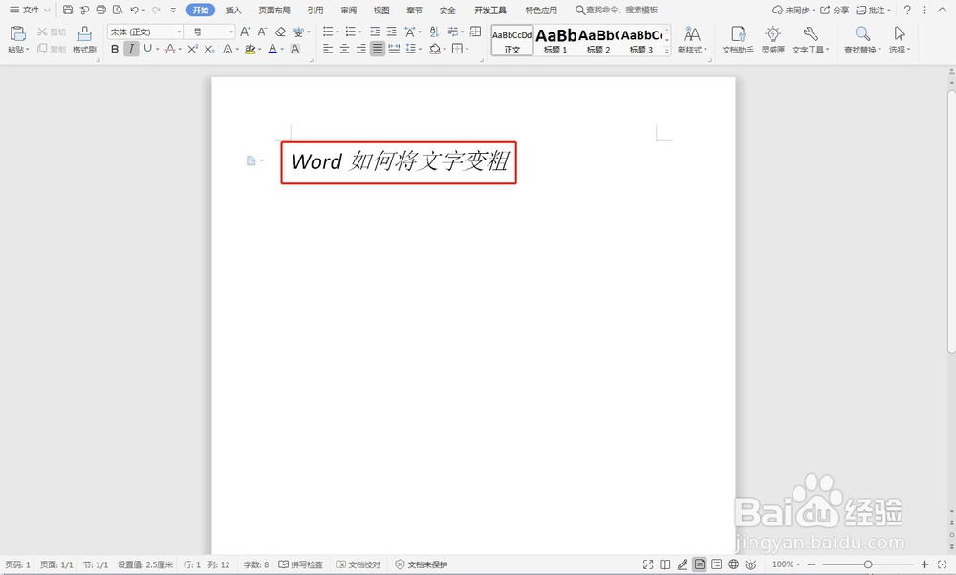Increase font size with A+ icon

tap(245, 32)
